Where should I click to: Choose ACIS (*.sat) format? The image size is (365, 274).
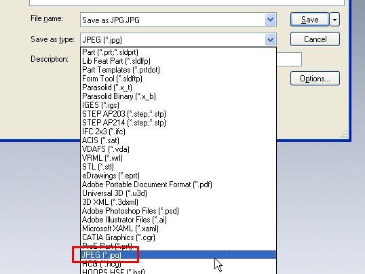point(178,140)
